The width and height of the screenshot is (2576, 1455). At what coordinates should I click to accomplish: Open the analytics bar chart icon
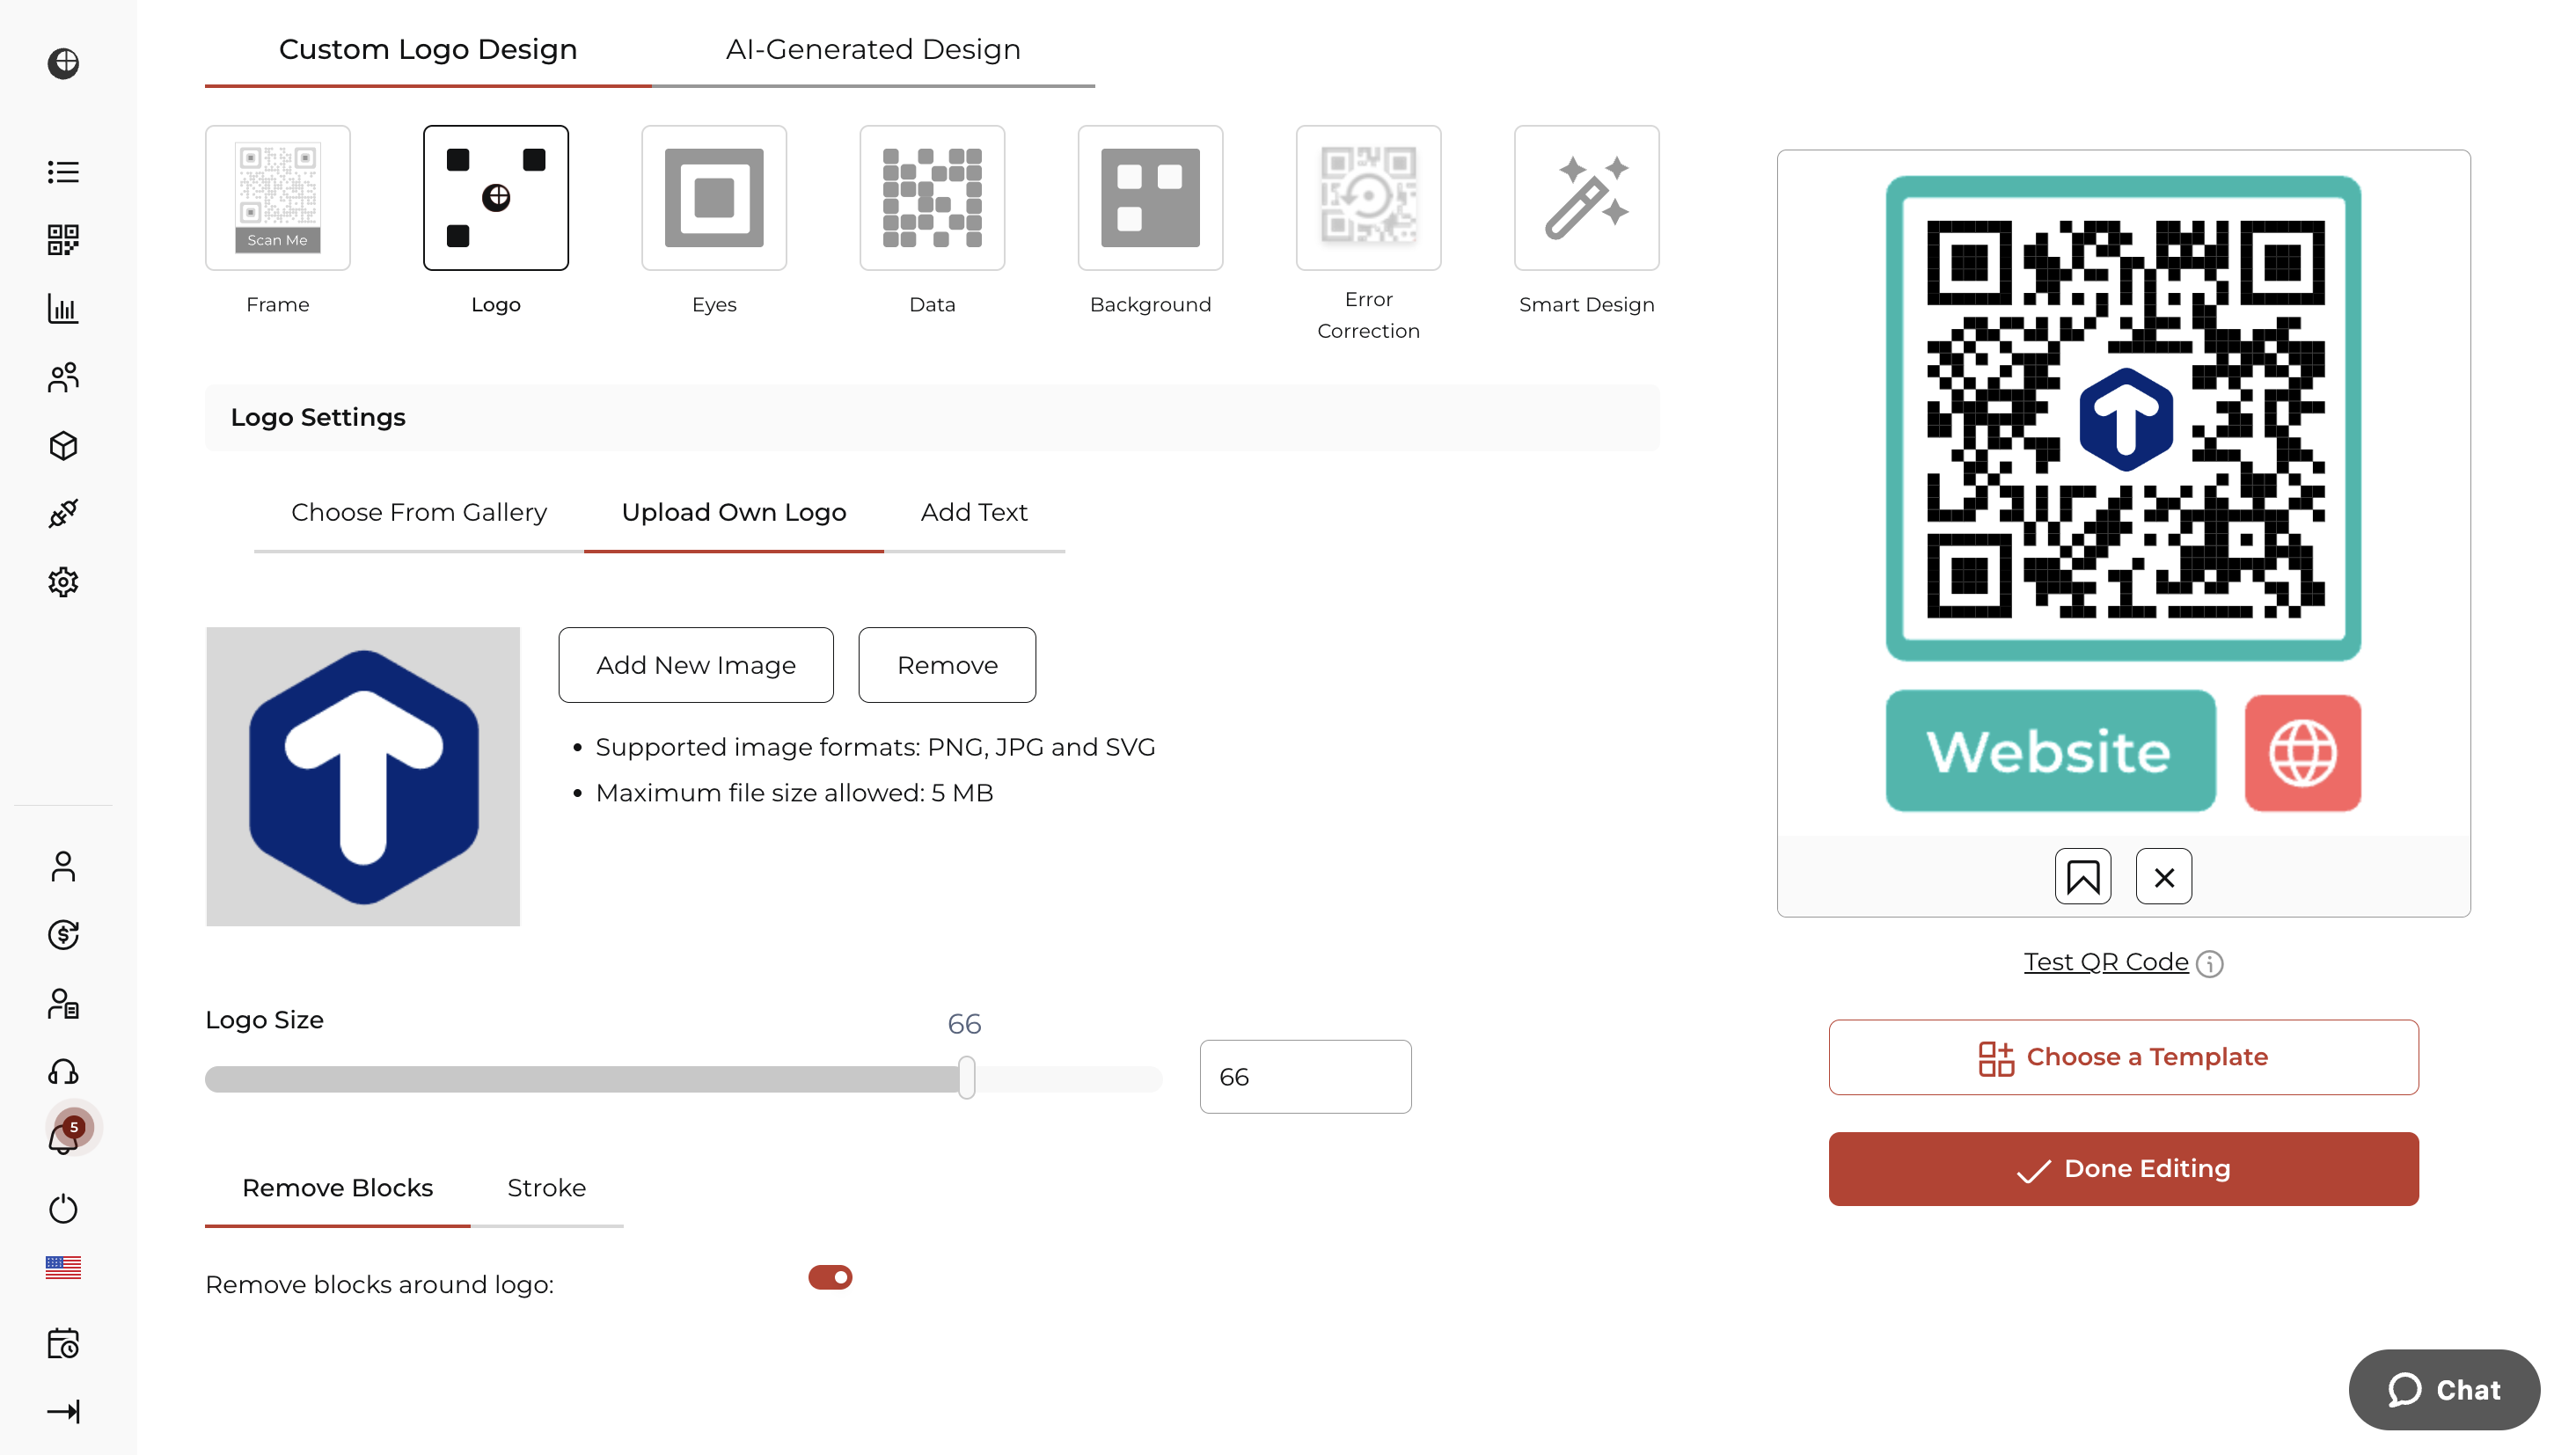point(63,309)
